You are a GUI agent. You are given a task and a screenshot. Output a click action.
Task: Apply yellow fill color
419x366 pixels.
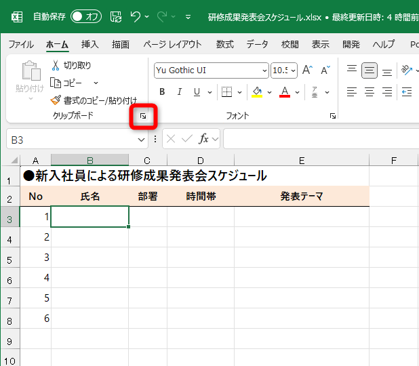click(x=257, y=92)
